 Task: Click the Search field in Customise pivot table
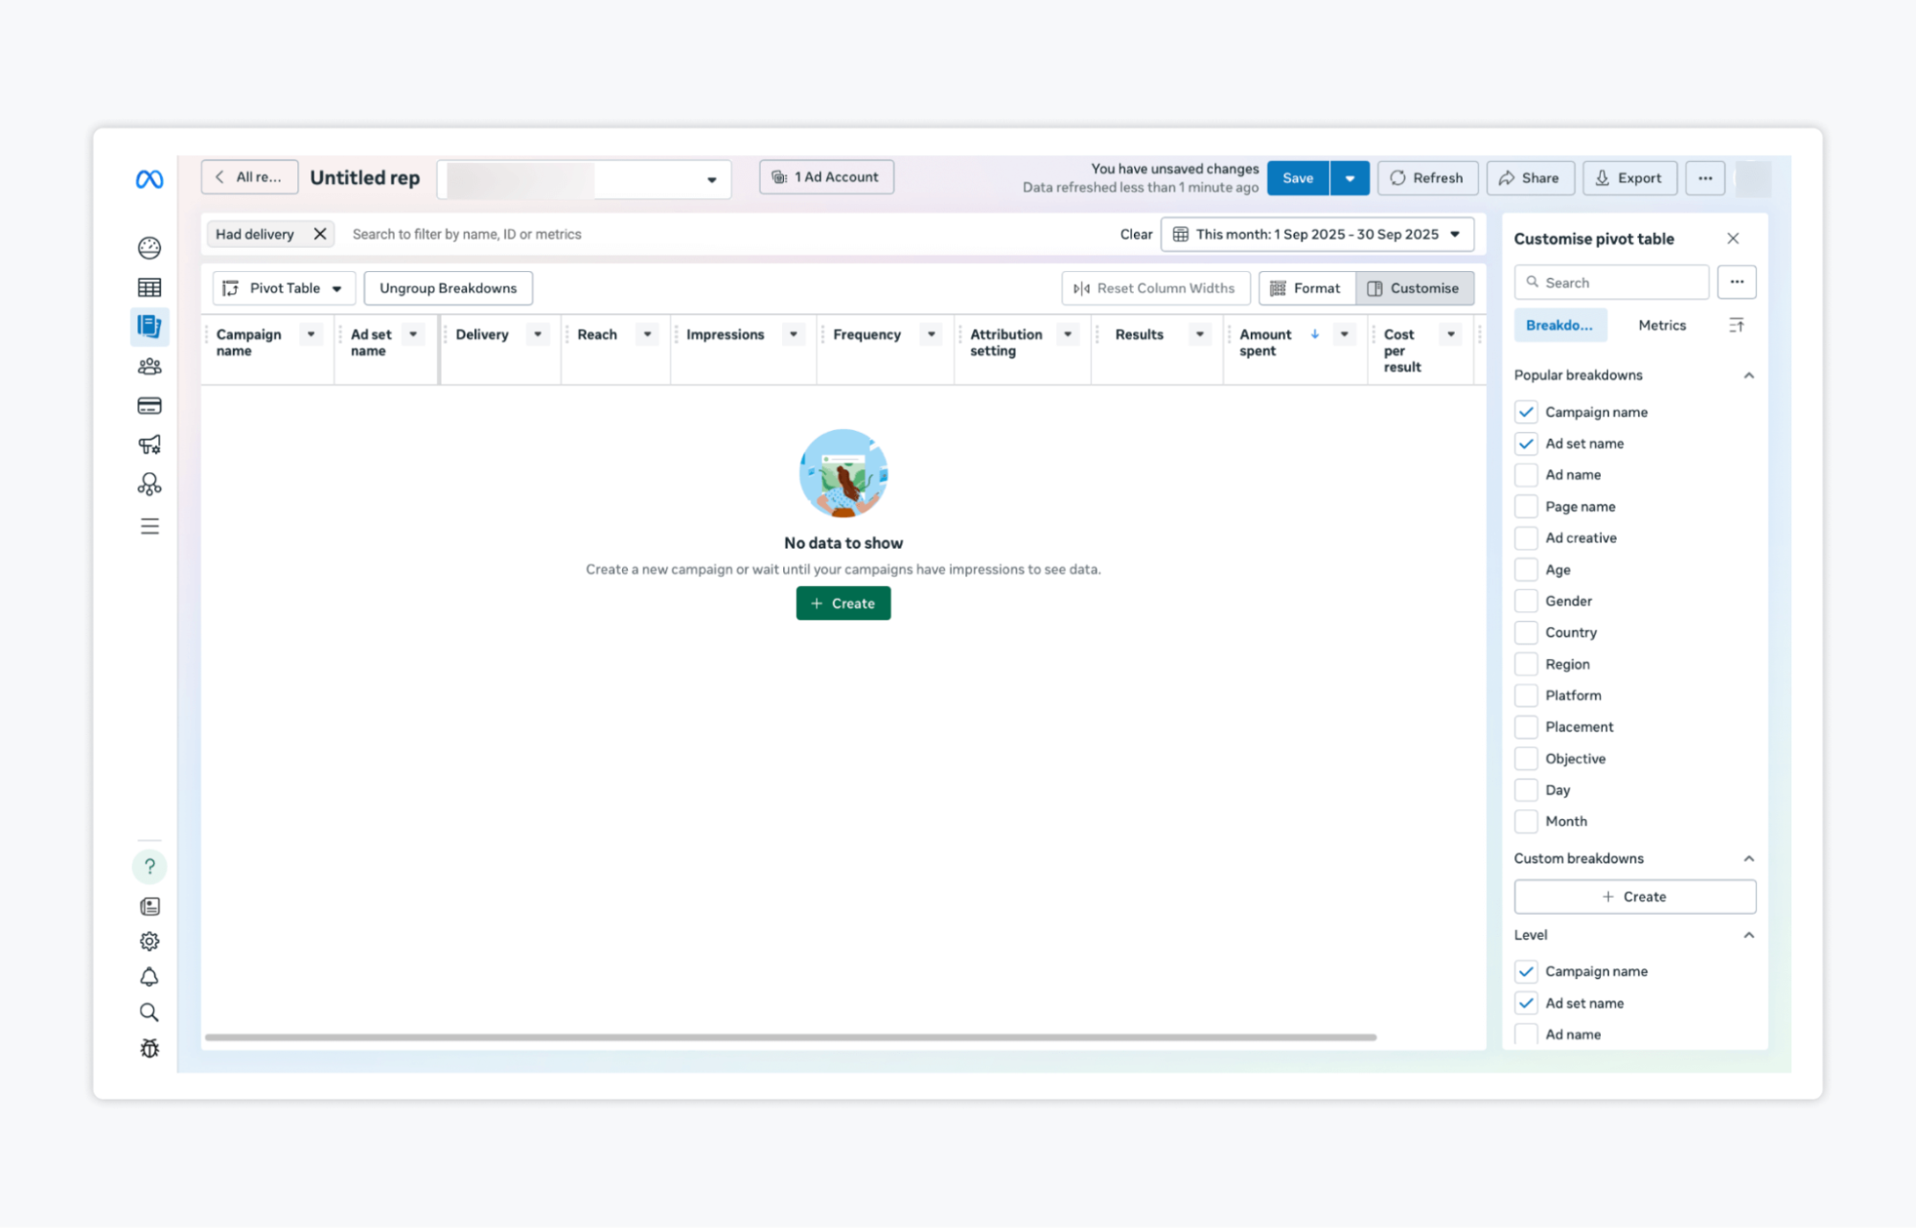(x=1622, y=283)
